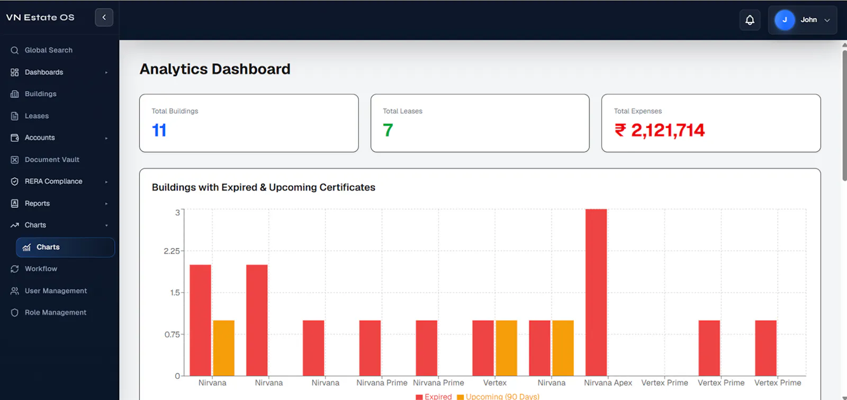
Task: Expand the Accounts submenu arrow
Action: (x=106, y=138)
